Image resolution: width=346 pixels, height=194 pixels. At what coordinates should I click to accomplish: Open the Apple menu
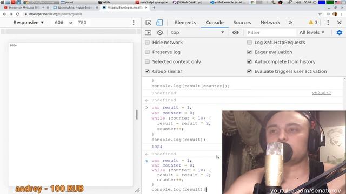point(2,2)
